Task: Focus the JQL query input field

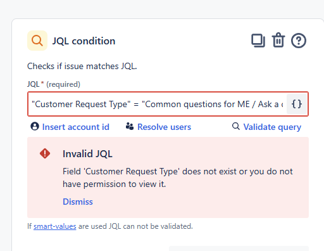Action: 157,104
